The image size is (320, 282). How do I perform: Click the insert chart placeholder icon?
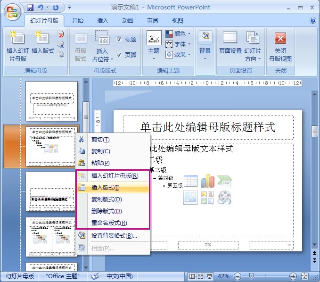[x=207, y=181]
